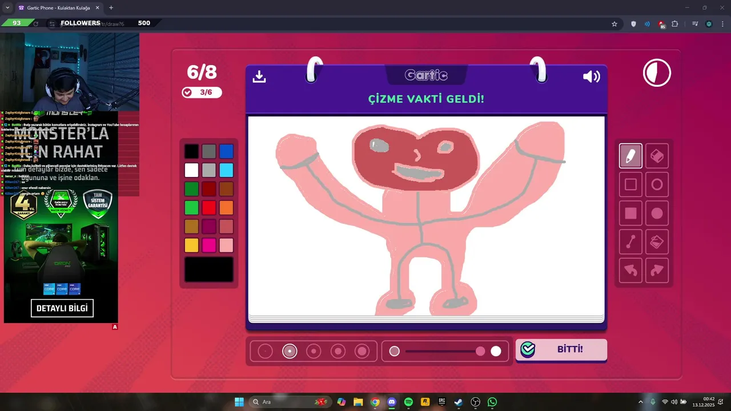Open the blue sound-wave extension

pos(647,24)
